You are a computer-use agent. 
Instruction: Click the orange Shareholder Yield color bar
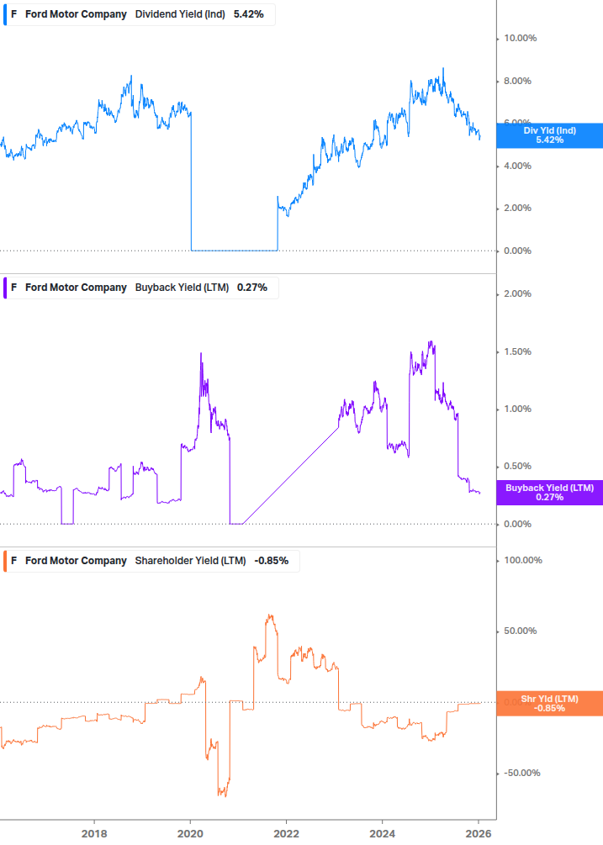click(x=4, y=561)
